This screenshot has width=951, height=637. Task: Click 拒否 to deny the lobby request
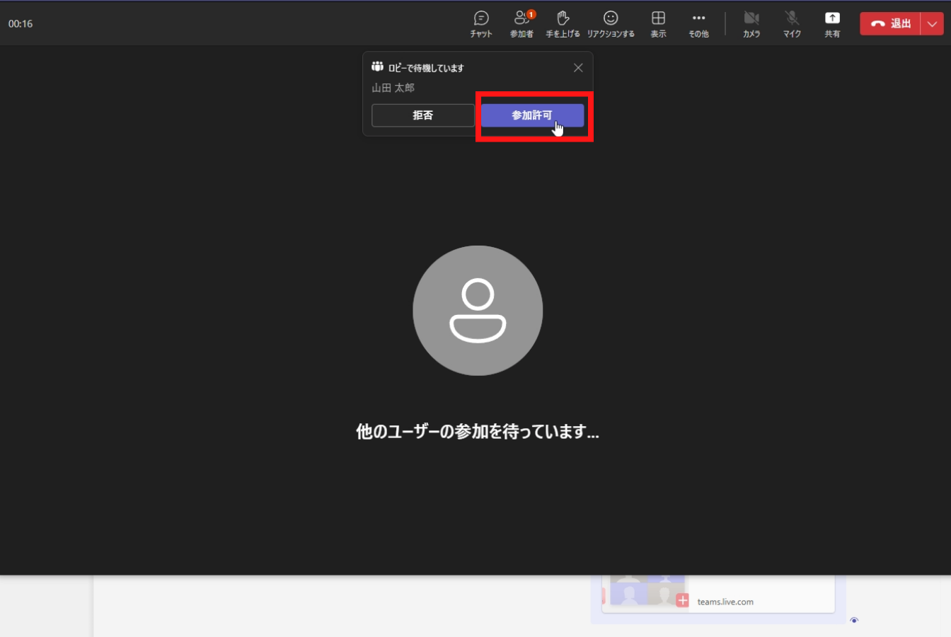pos(422,115)
